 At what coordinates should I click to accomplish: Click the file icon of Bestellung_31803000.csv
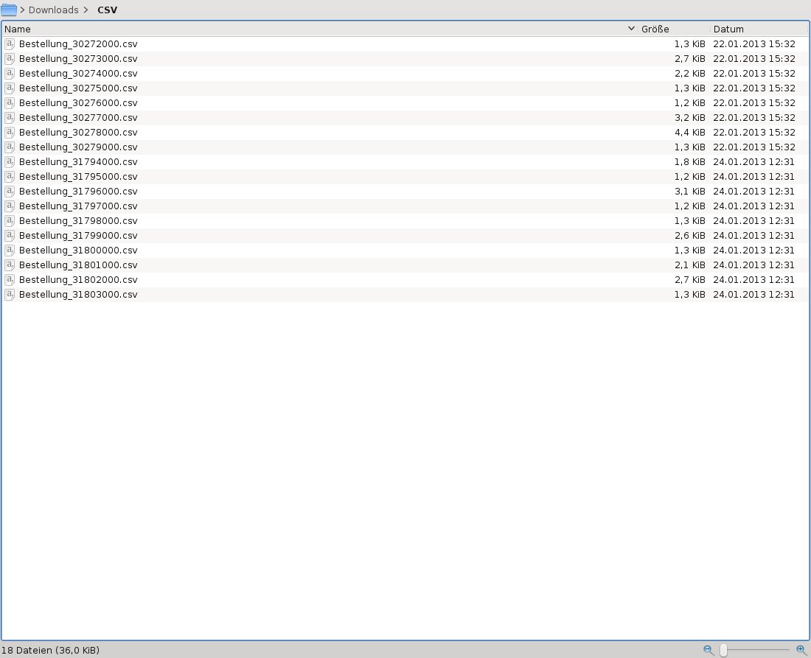[10, 295]
